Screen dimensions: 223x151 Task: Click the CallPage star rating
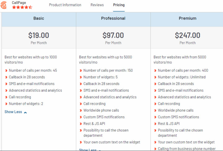[22, 7]
